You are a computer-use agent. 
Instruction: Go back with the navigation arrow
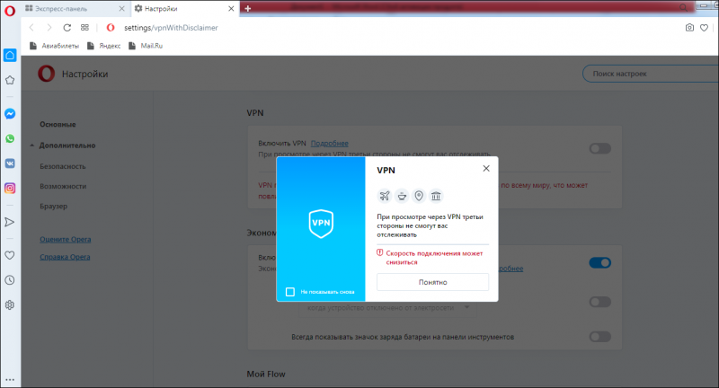31,28
